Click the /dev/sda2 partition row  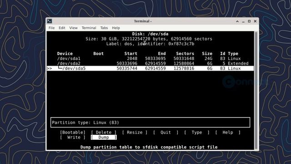(x=150, y=63)
